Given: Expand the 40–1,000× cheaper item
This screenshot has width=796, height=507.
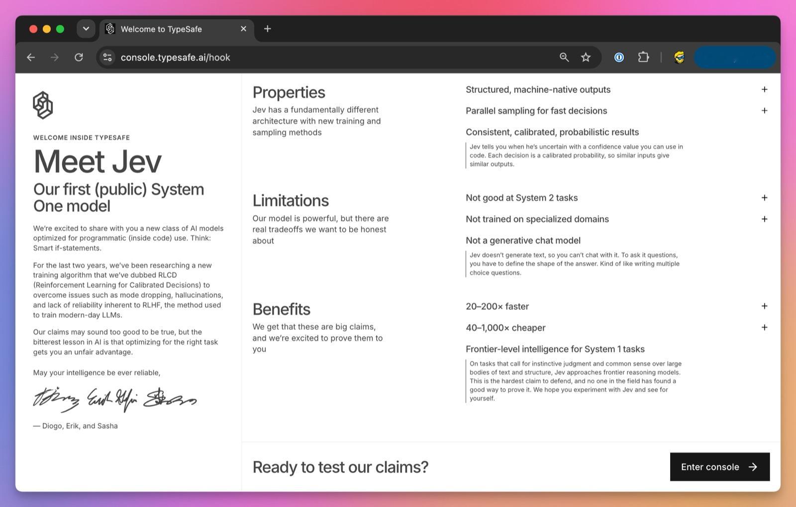Looking at the screenshot, I should [x=765, y=328].
